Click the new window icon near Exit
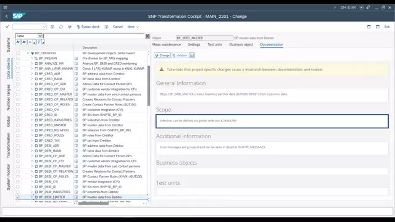This screenshot has width=395, height=222. (x=369, y=27)
